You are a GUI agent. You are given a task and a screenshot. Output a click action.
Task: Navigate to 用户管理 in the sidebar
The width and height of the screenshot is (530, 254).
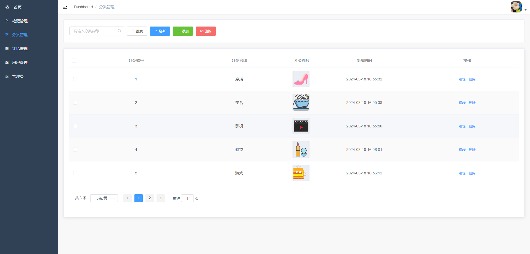[x=20, y=62]
